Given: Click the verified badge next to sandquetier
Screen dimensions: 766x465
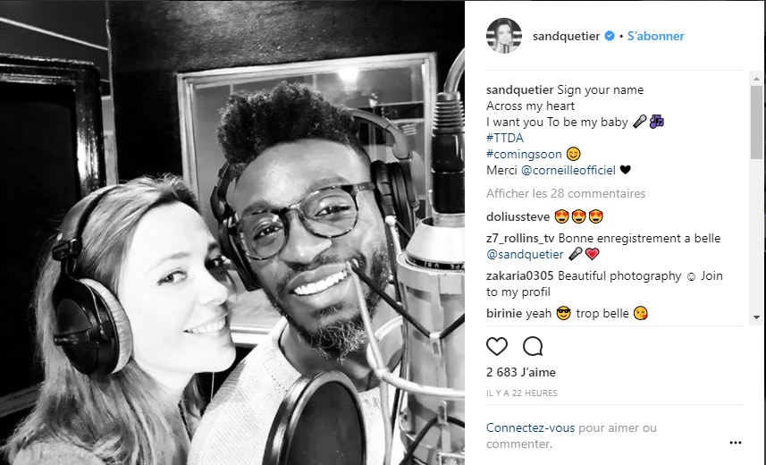Looking at the screenshot, I should tap(610, 36).
